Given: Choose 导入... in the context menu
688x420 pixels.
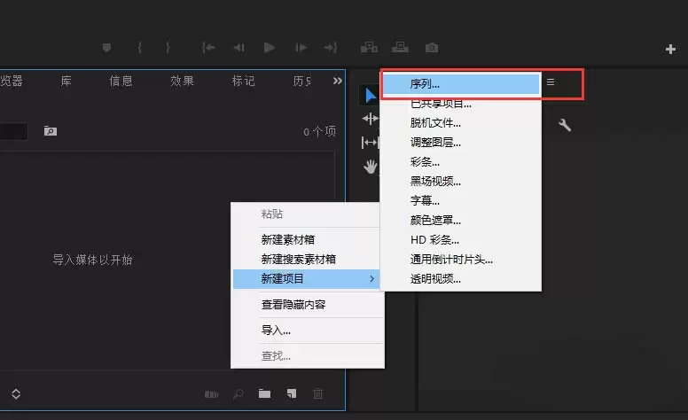Looking at the screenshot, I should coord(276,331).
